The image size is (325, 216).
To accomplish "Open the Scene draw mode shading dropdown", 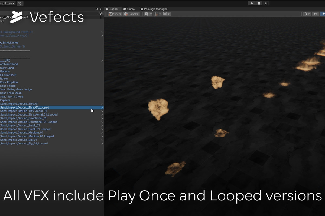I will (x=307, y=14).
